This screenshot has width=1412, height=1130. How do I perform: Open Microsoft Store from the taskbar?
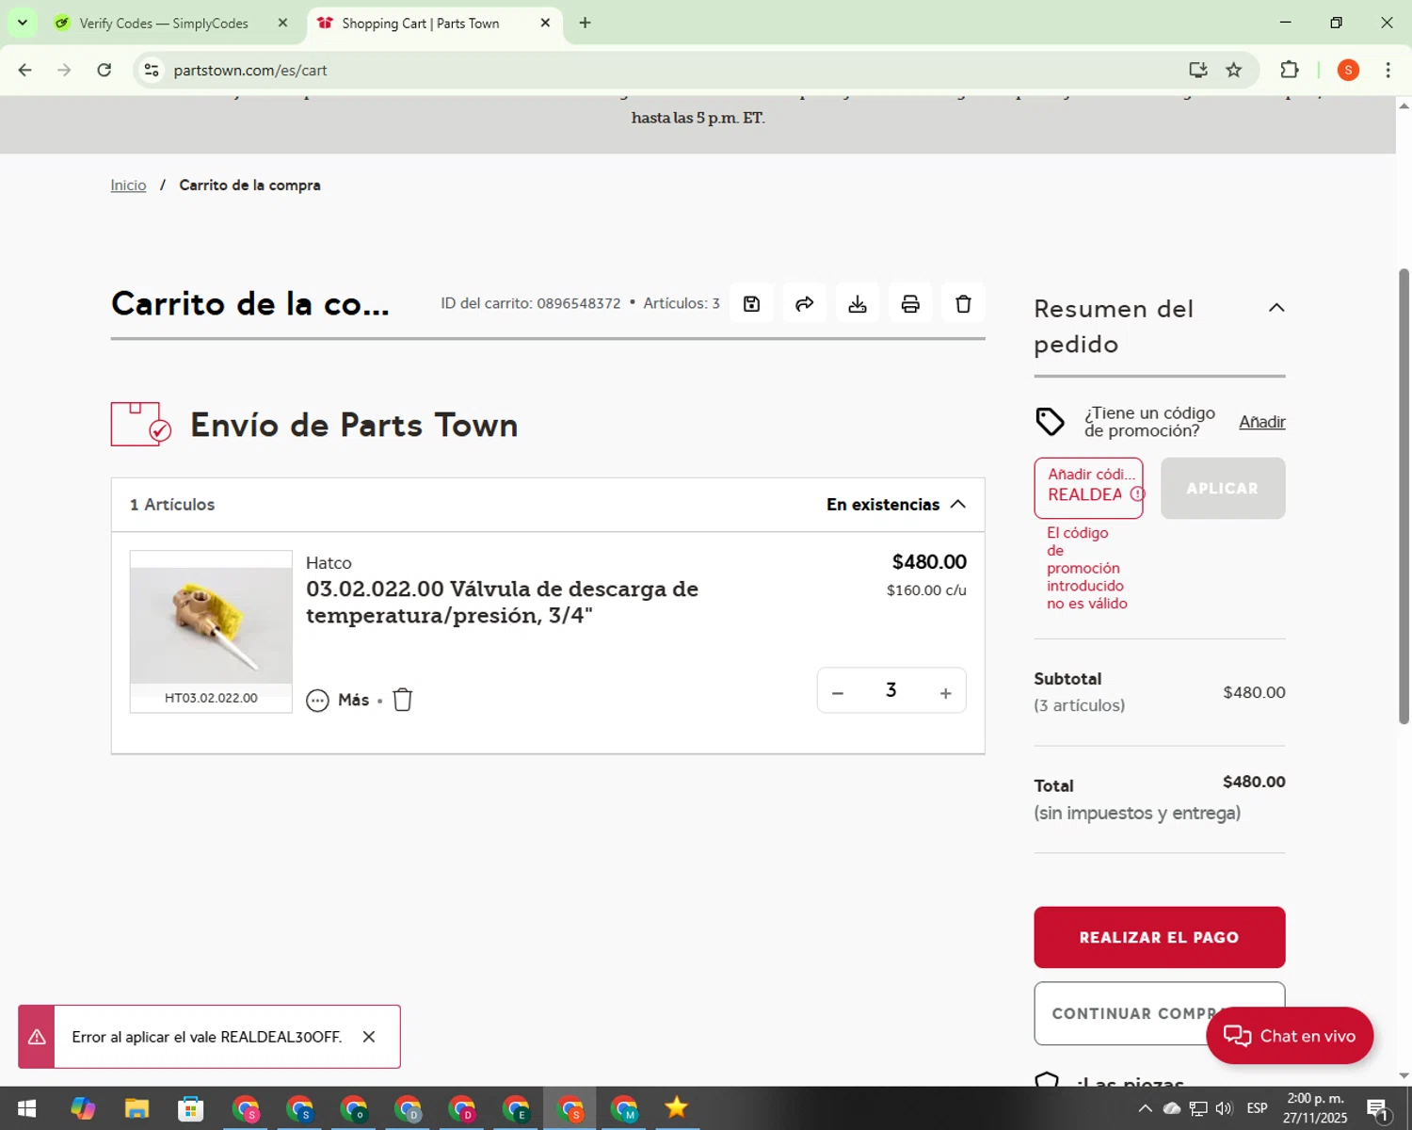[191, 1108]
